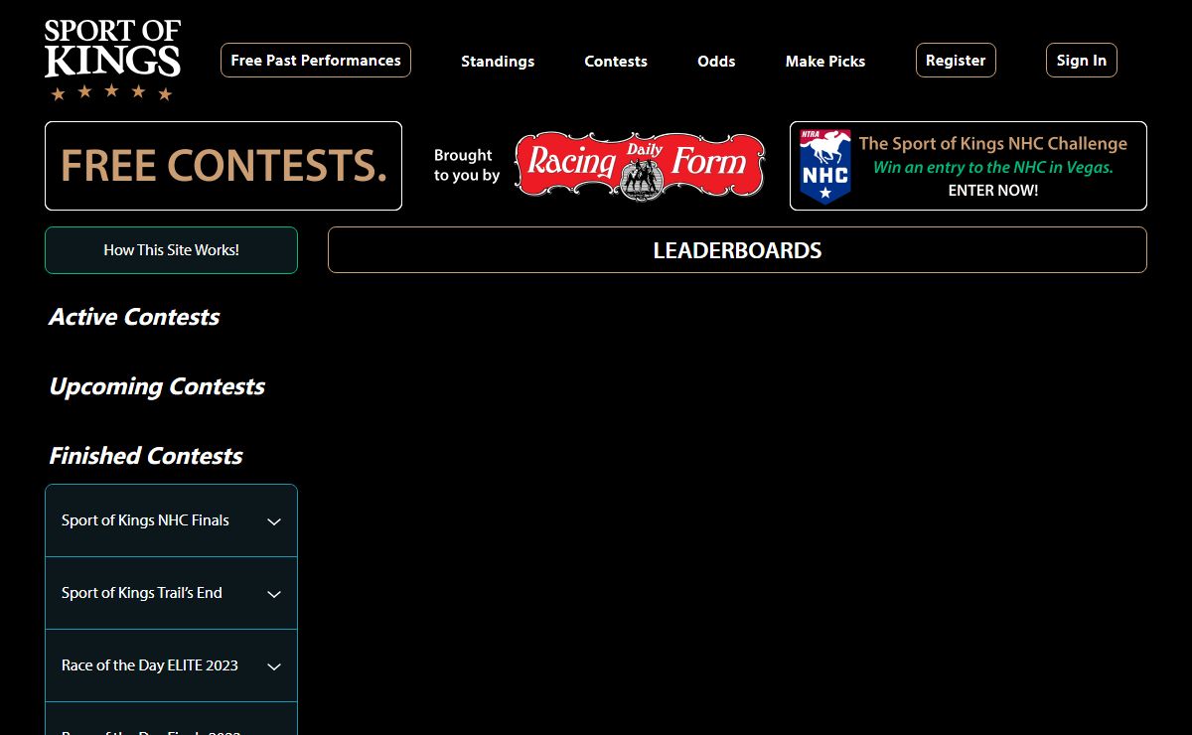The height and width of the screenshot is (735, 1192).
Task: Click the Daily Racing Form logo
Action: [640, 166]
